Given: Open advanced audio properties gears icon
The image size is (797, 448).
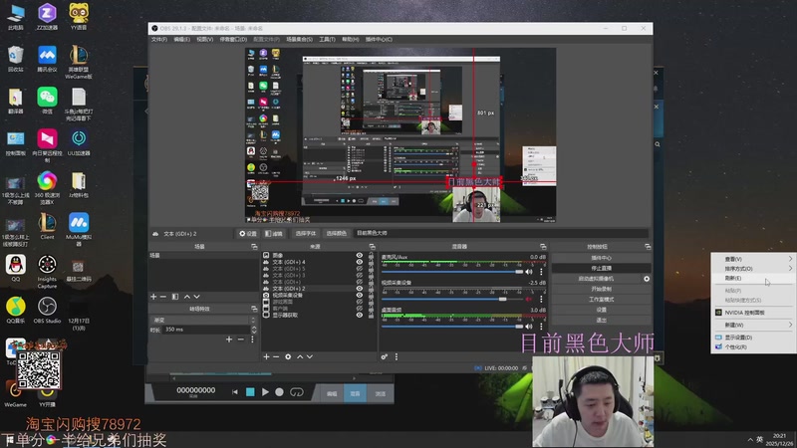Looking at the screenshot, I should pos(385,357).
